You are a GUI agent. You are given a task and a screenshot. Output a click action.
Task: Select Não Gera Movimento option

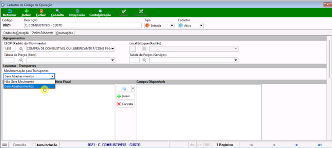29,82
